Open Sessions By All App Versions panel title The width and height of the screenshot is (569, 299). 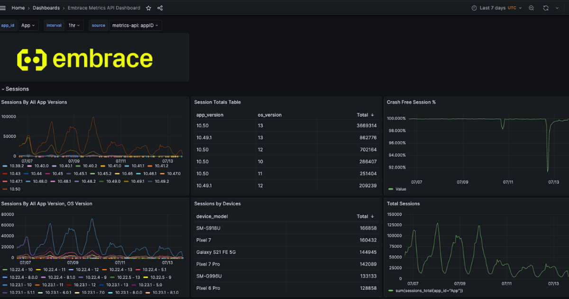tap(34, 102)
